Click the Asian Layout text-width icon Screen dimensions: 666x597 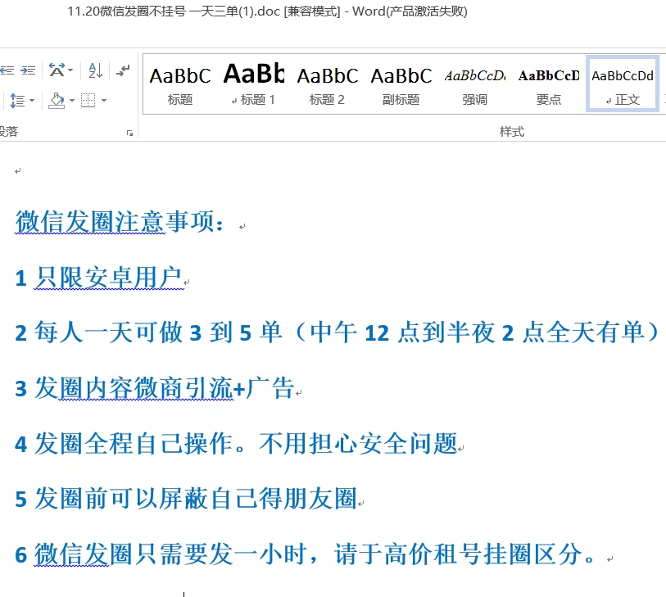[x=56, y=70]
